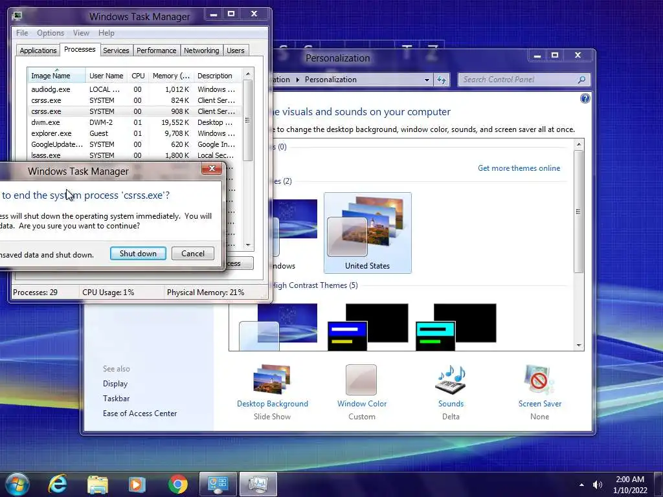Select the United States theme
The width and height of the screenshot is (663, 497).
tap(368, 232)
